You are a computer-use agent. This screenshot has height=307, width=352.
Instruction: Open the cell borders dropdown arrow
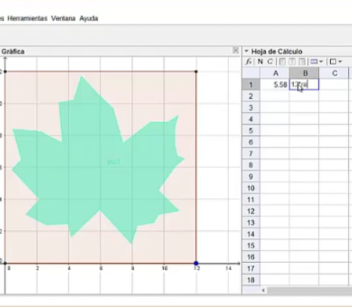(340, 62)
